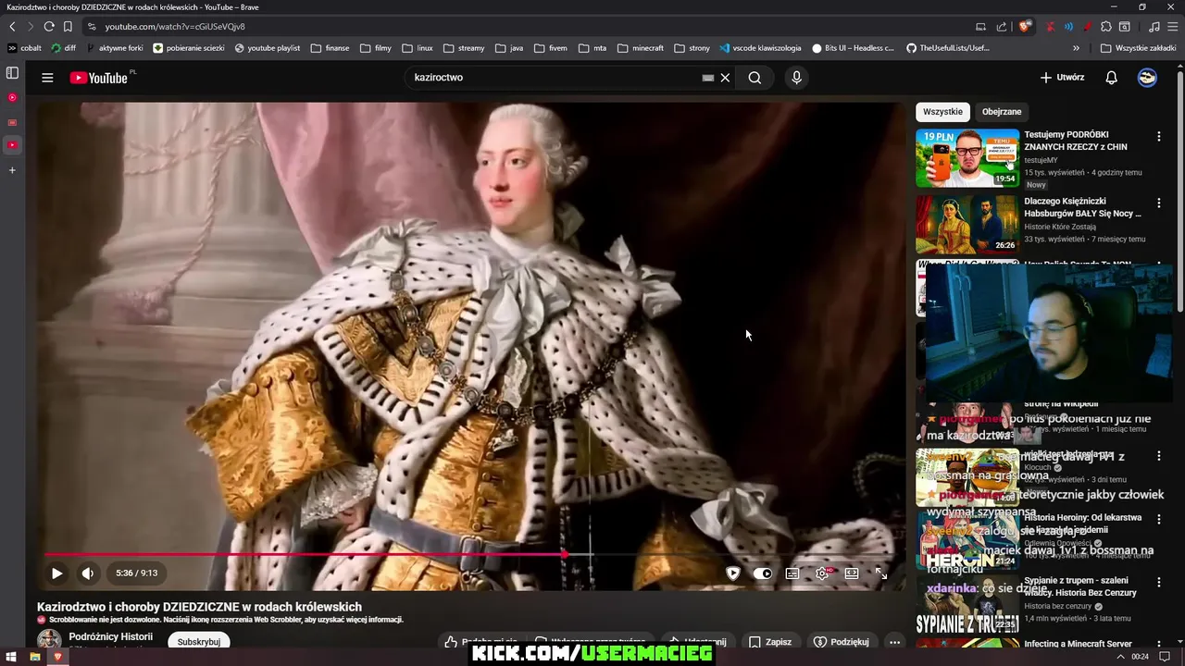This screenshot has width=1185, height=666.
Task: Save video with the Zapisz button
Action: pyautogui.click(x=770, y=641)
